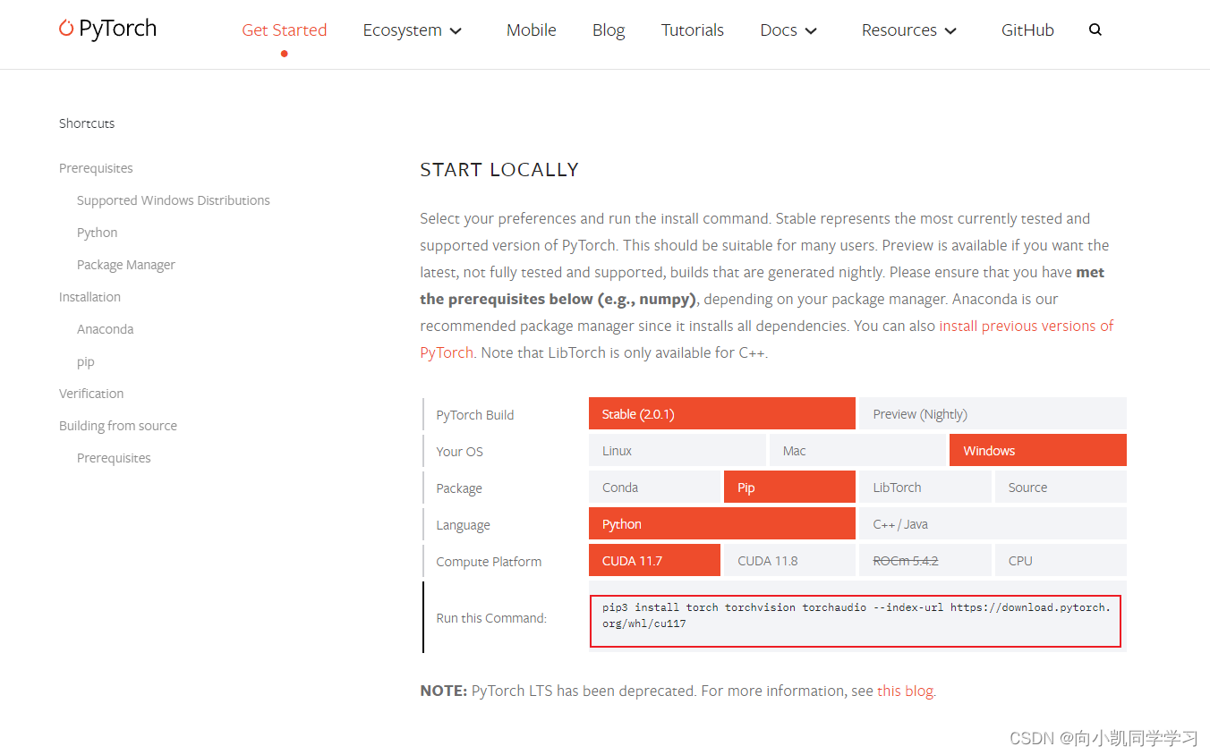Open the Tutorials nav item

[x=693, y=30]
